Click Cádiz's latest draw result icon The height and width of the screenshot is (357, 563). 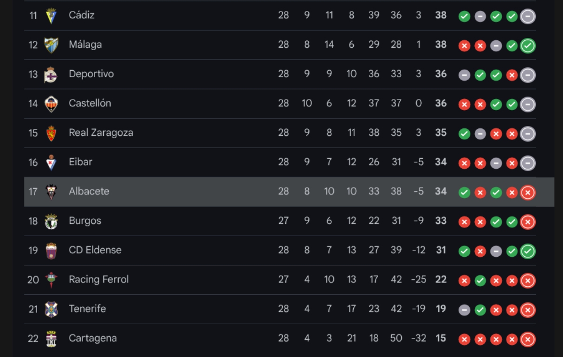tap(528, 16)
